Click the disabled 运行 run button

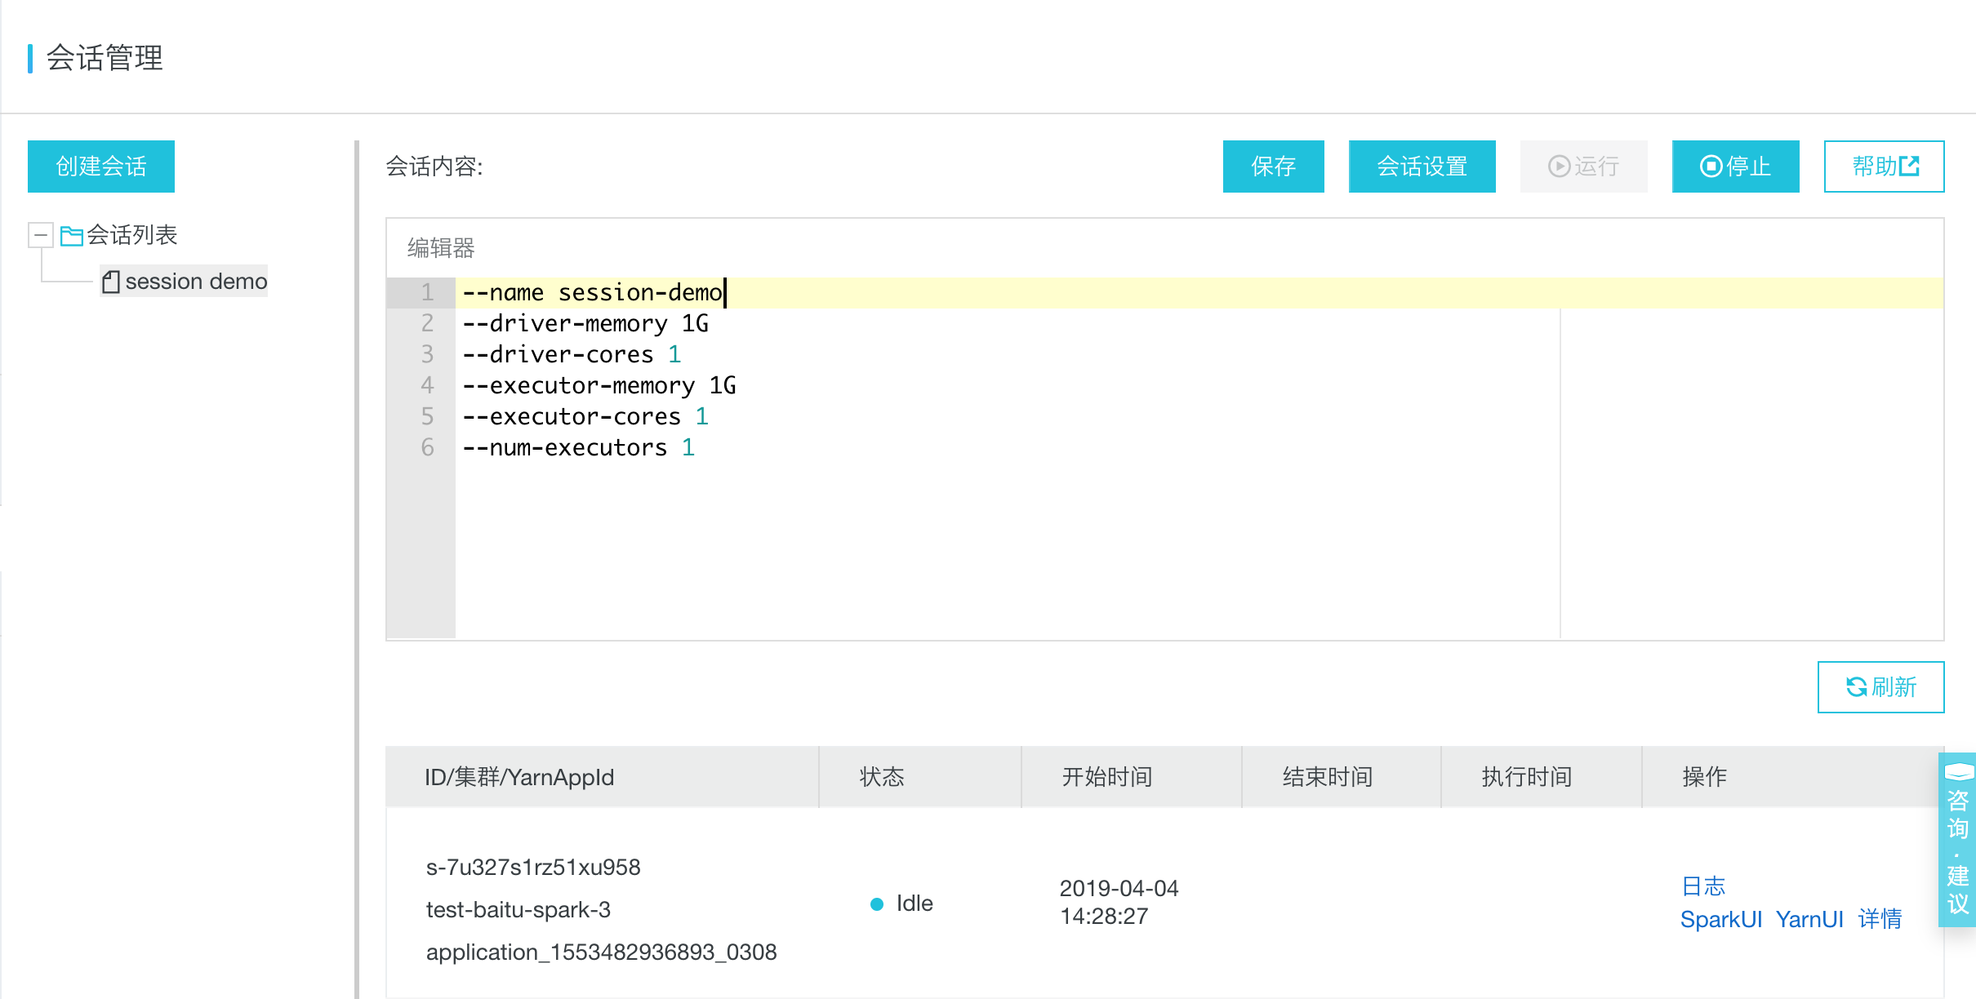pos(1584,166)
